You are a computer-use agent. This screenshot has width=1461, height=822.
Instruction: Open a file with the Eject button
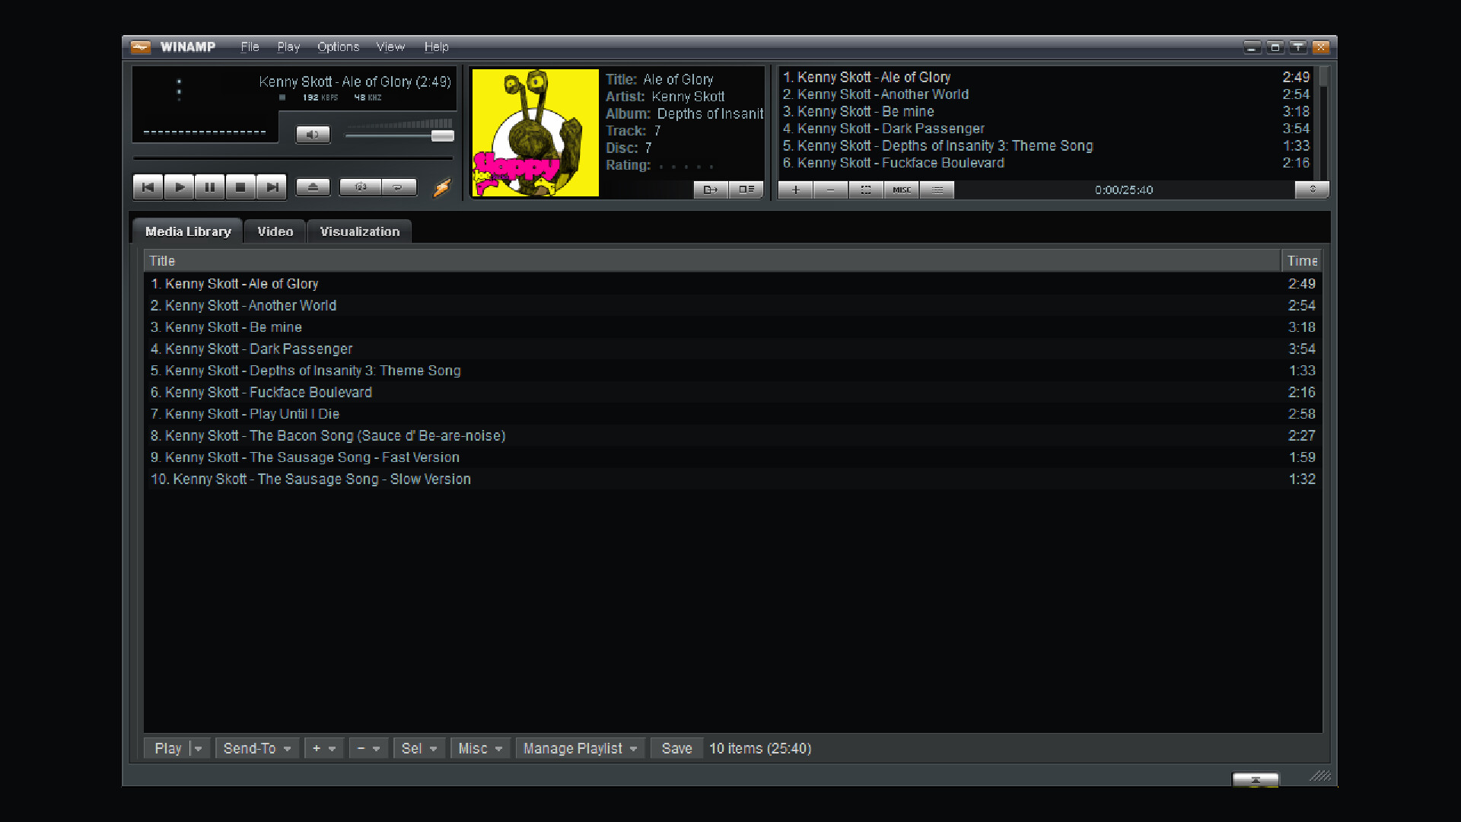[x=313, y=186]
